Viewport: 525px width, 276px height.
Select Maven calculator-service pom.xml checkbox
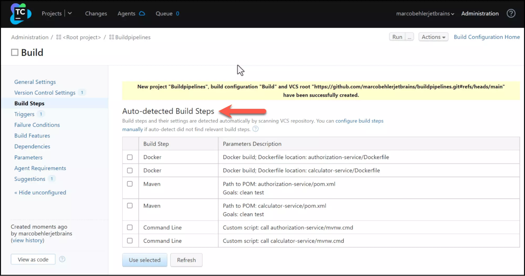pos(130,206)
